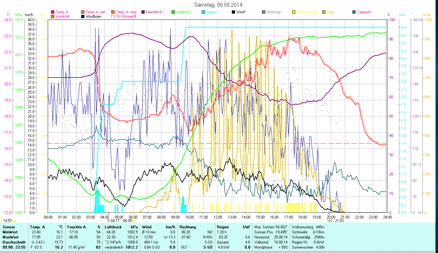Click the sunrise arrow marker beside 04:17
The height and width of the screenshot is (253, 438).
[x=108, y=221]
